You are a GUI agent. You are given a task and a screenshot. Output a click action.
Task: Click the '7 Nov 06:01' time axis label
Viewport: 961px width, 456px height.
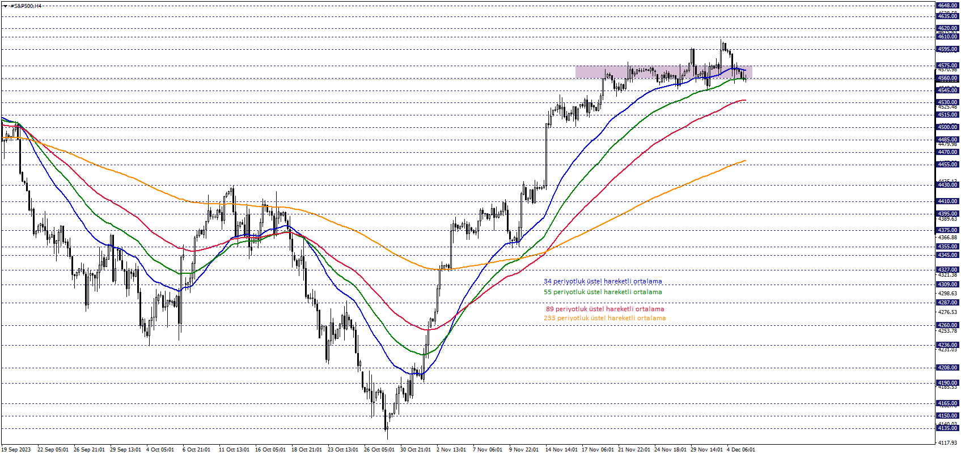click(488, 450)
